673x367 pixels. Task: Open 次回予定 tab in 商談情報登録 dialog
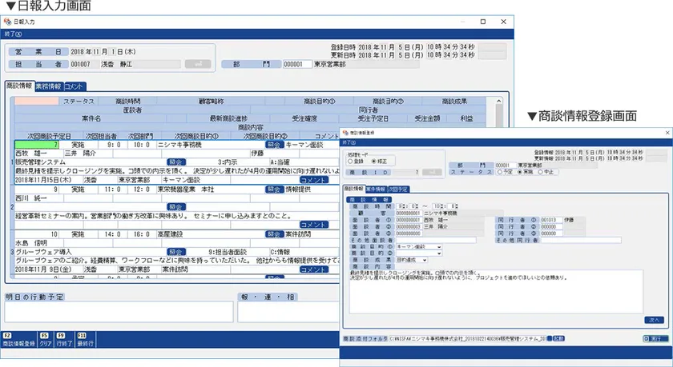pyautogui.click(x=398, y=189)
